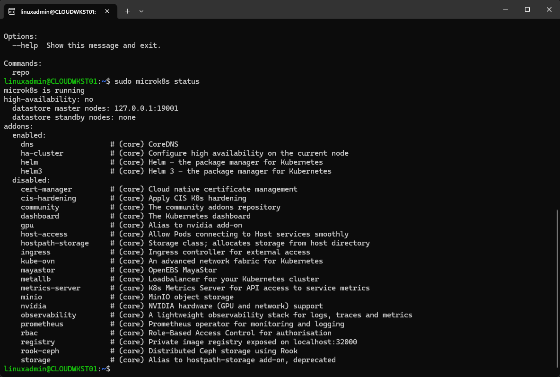Open a new tab with the plus button
Screen dimensions: 560x377
tap(127, 11)
